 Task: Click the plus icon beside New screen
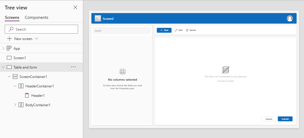coord(9,39)
